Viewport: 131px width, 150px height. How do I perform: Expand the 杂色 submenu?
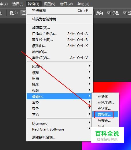59,108
